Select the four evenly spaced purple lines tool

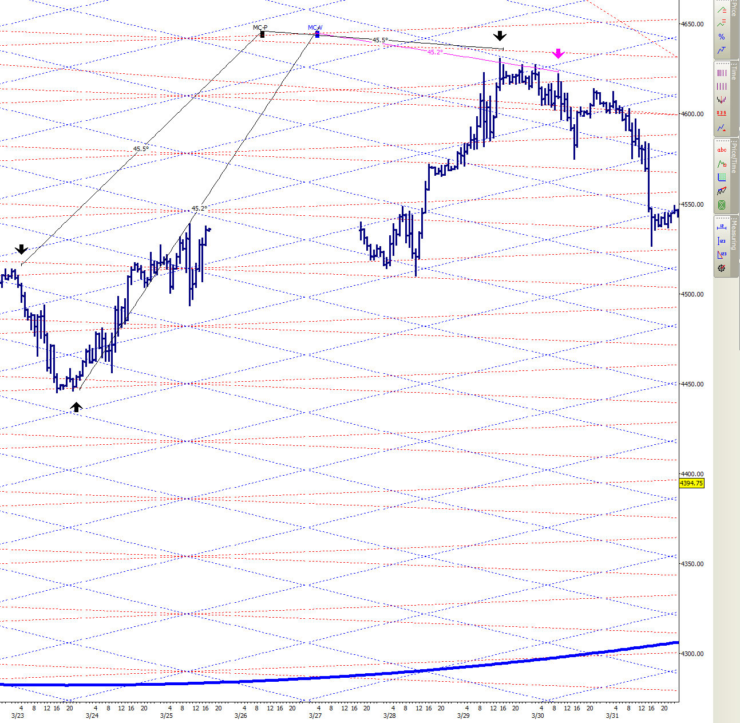click(722, 86)
